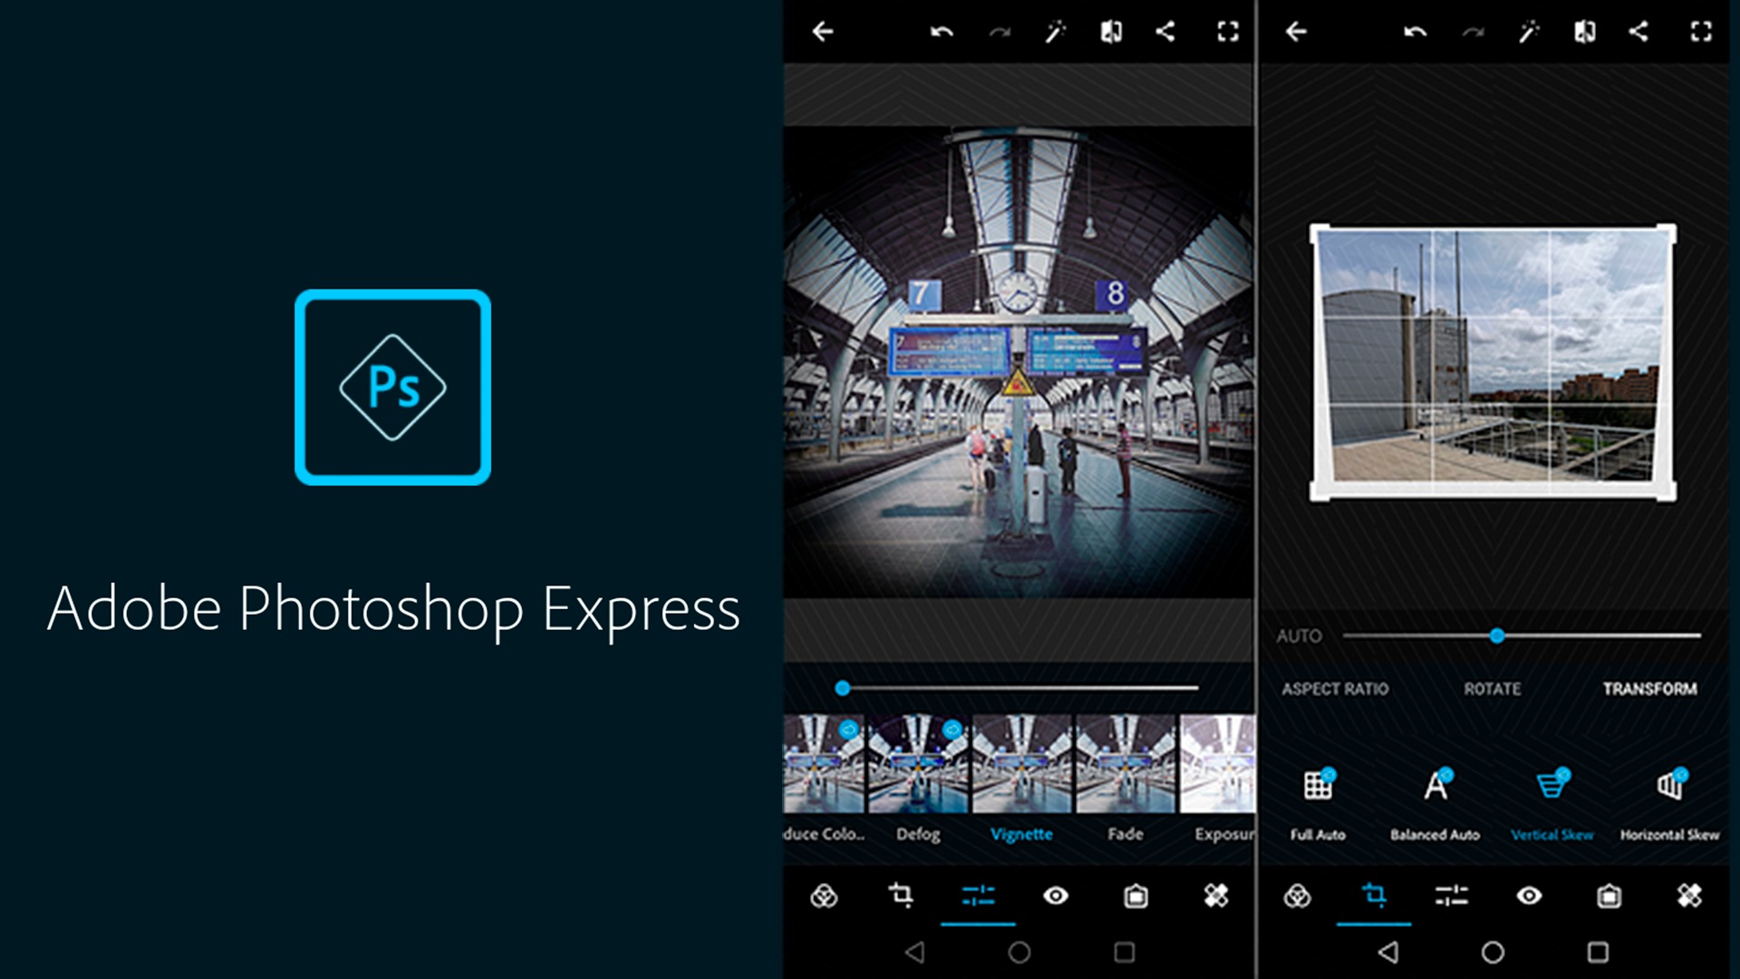Toggle before/after compare icon in the left screen
Viewport: 1740px width, 979px height.
coord(1111,33)
